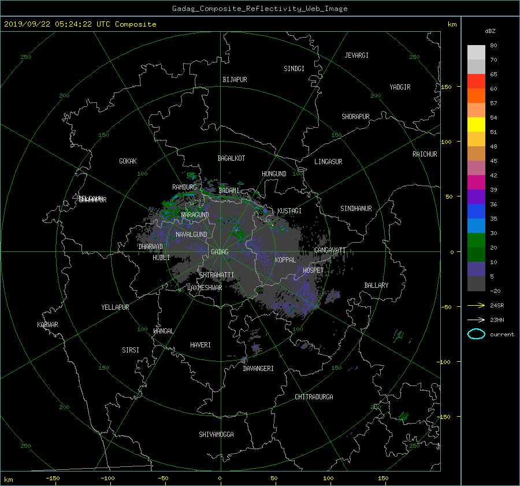
Task: Click the DHARWAD city label
Action: click(x=150, y=247)
